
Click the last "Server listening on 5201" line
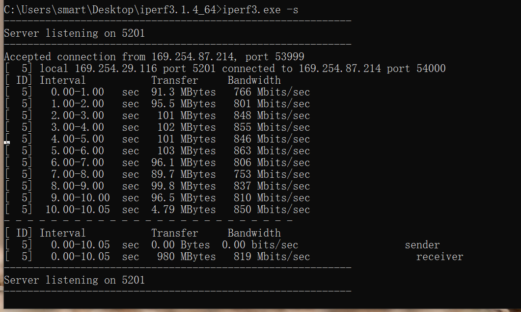point(75,280)
